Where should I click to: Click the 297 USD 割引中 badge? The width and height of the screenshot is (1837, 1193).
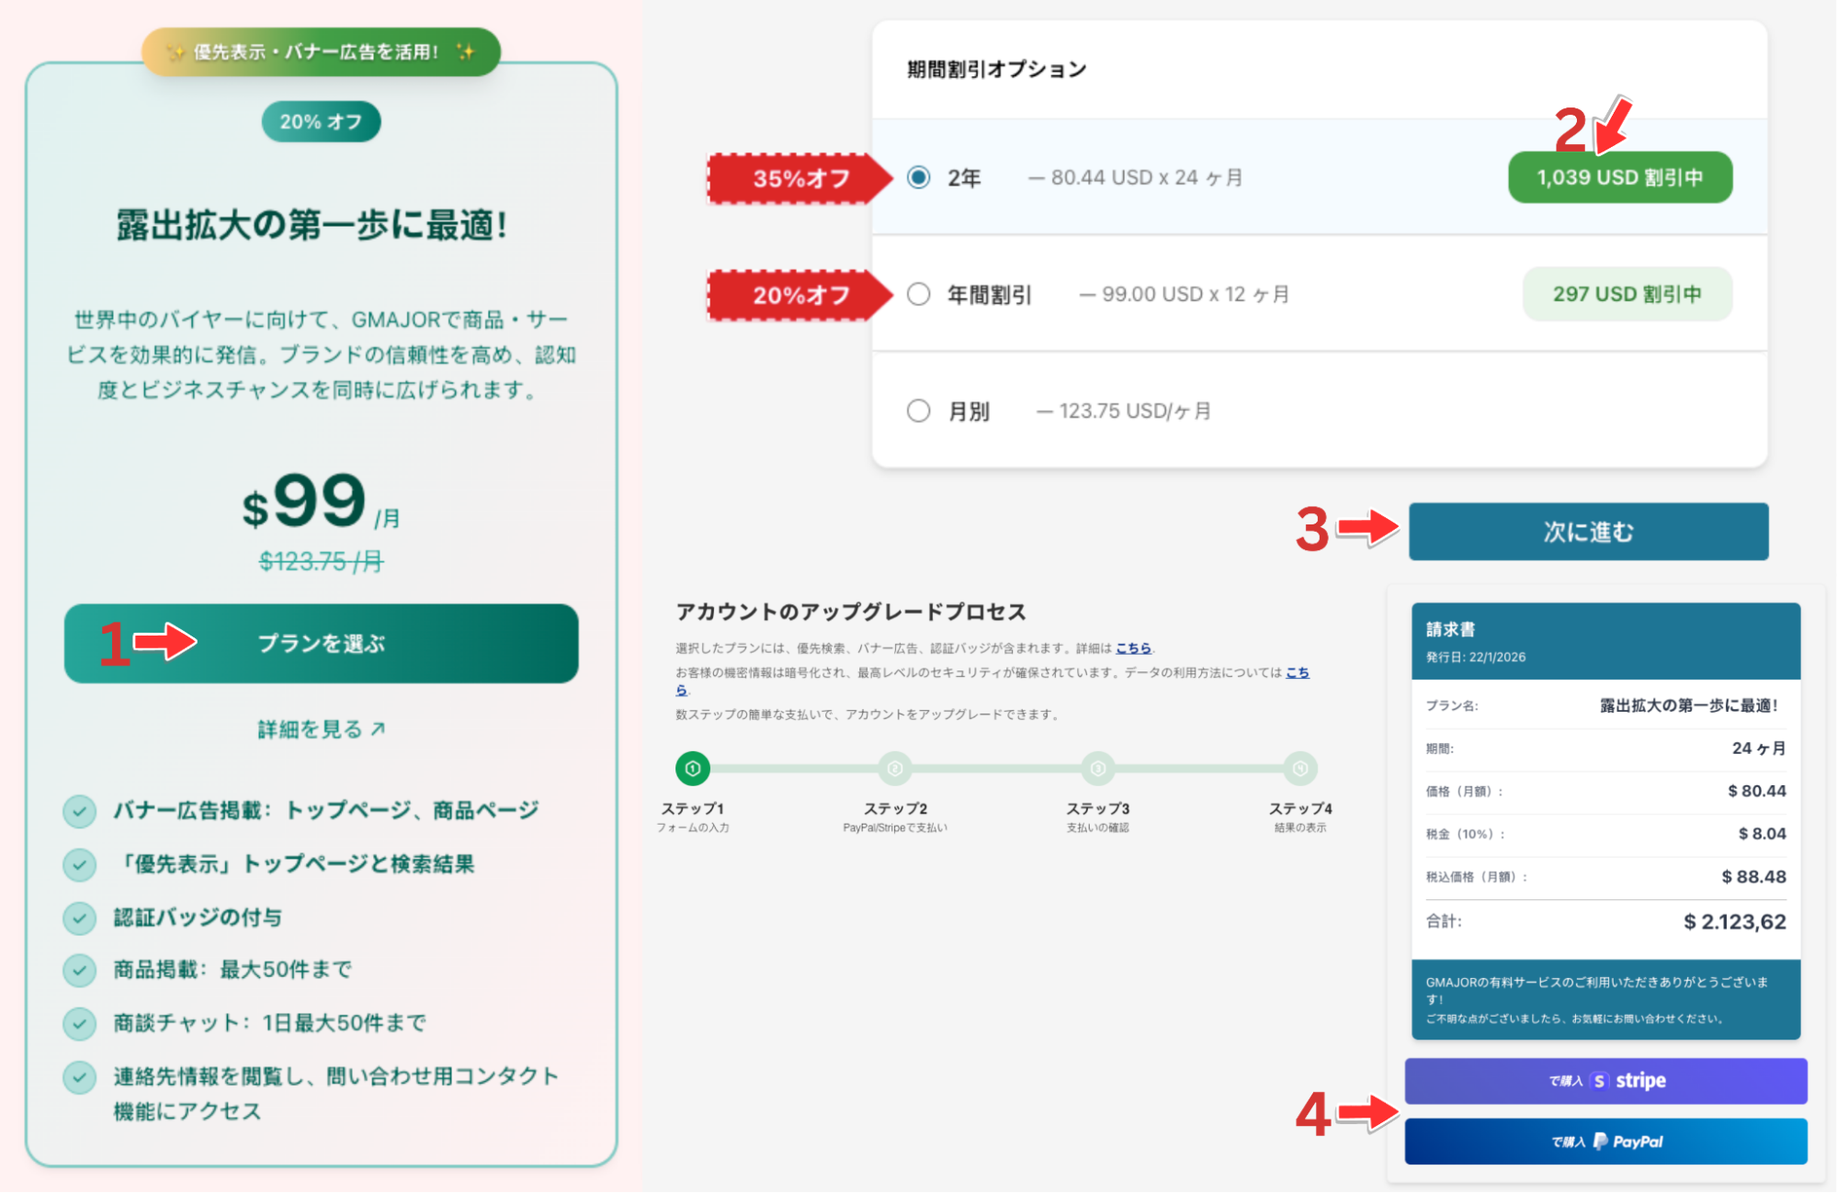pos(1627,294)
